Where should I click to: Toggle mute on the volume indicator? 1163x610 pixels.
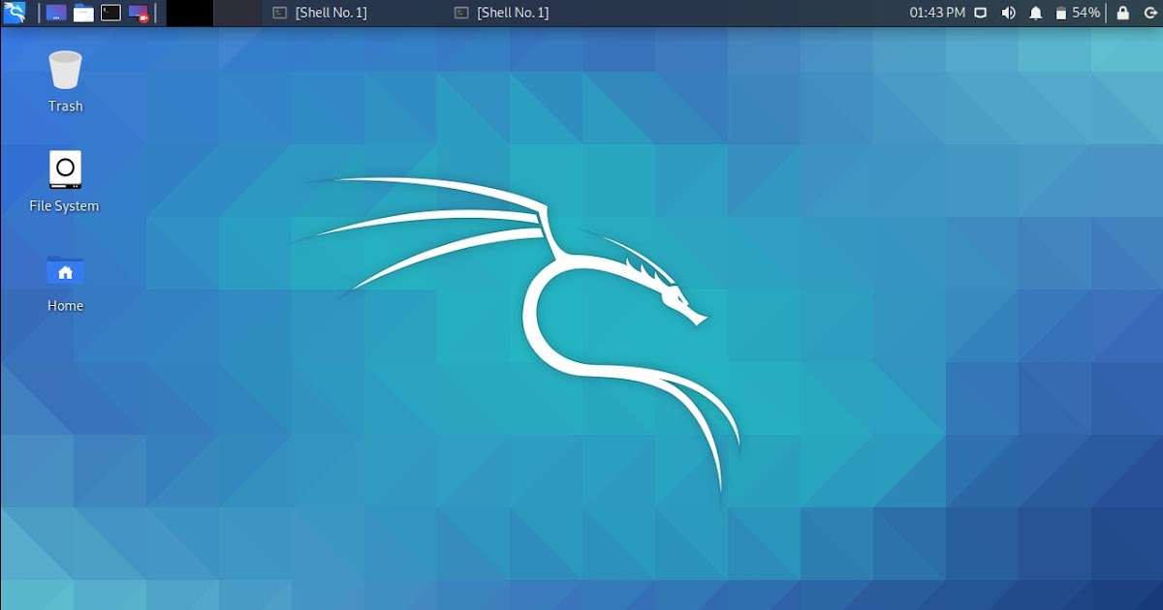tap(1008, 13)
